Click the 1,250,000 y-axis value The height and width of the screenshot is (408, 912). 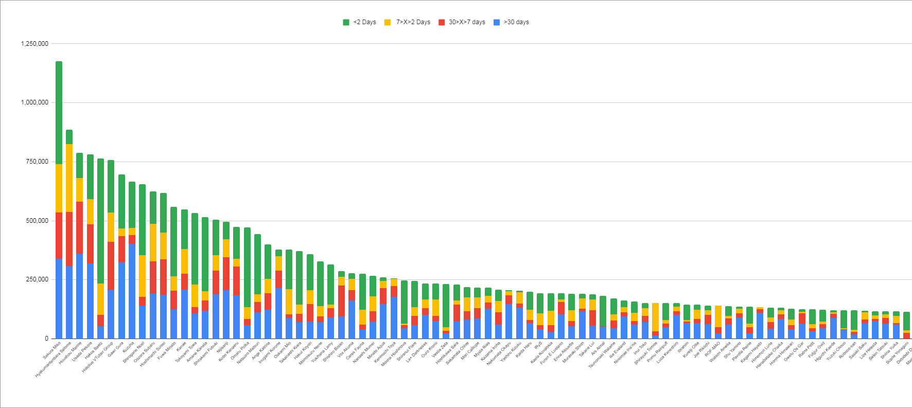click(35, 44)
